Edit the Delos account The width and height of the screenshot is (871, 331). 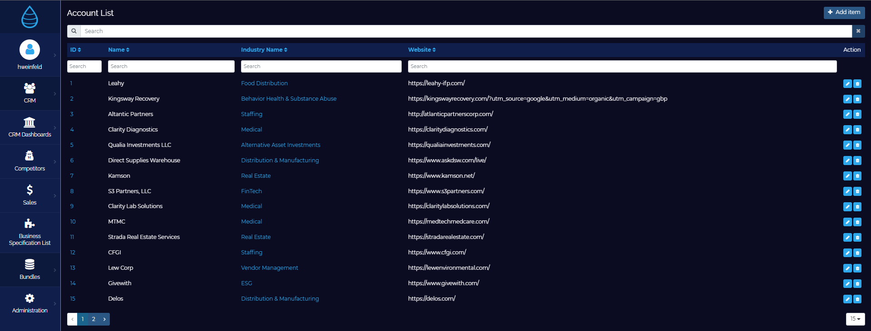(x=847, y=299)
